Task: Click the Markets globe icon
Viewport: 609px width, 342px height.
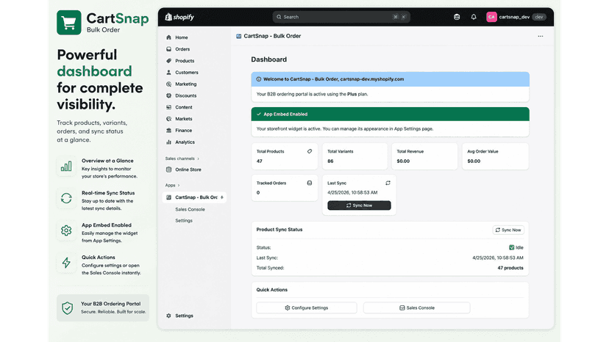Action: (x=168, y=119)
